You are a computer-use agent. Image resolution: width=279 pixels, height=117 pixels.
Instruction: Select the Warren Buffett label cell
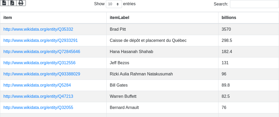[x=123, y=96]
